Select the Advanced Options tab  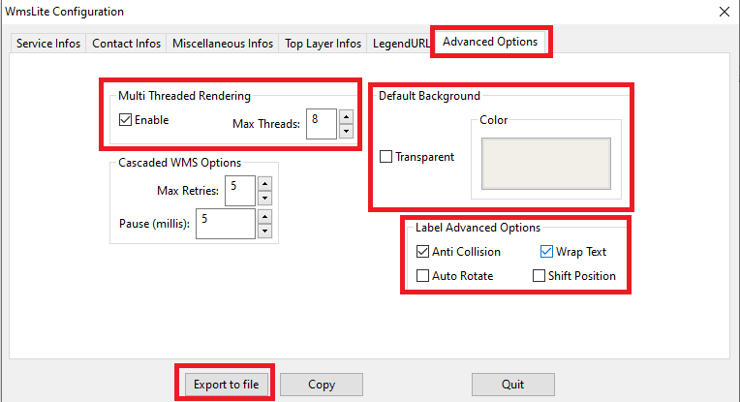[490, 42]
